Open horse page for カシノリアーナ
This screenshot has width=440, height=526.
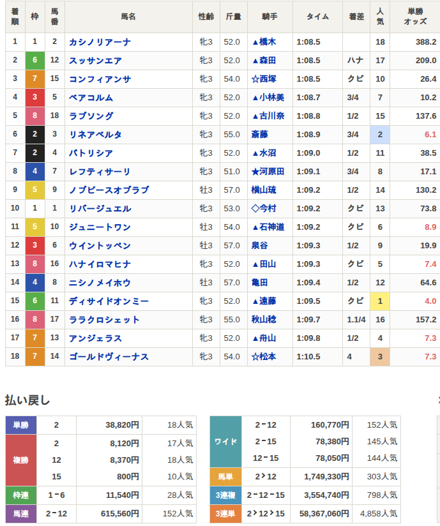coord(100,42)
